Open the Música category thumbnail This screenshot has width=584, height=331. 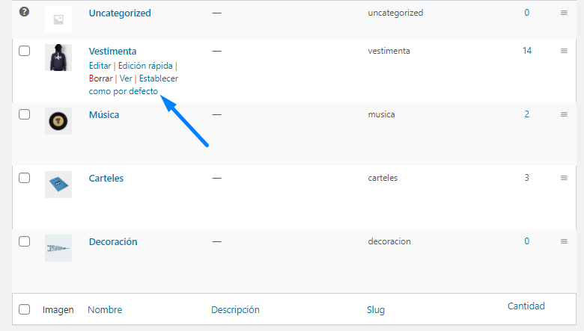pyautogui.click(x=58, y=121)
